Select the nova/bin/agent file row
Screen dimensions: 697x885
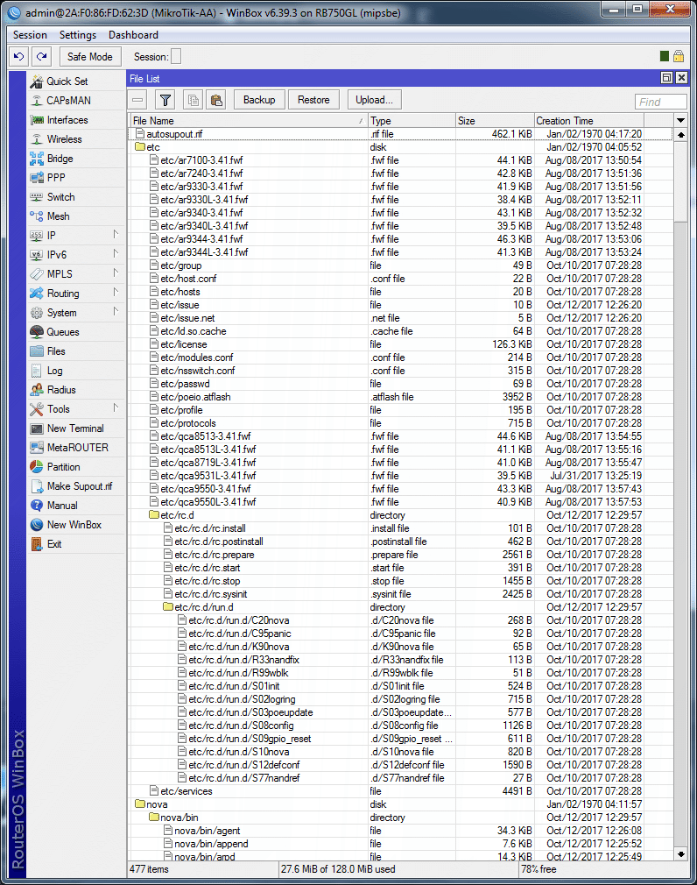[x=400, y=831]
